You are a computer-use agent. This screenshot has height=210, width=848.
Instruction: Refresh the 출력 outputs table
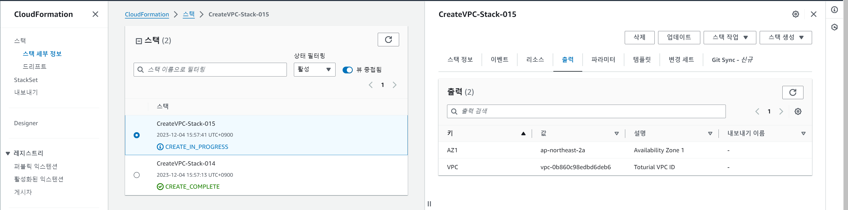tap(792, 92)
